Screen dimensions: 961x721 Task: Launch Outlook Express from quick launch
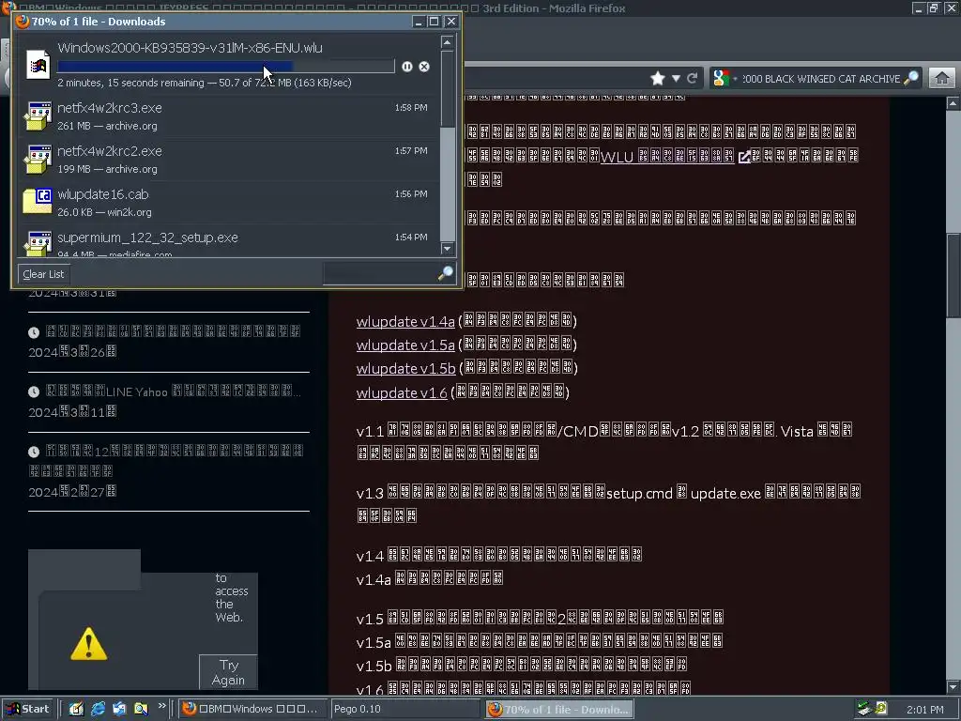(119, 709)
